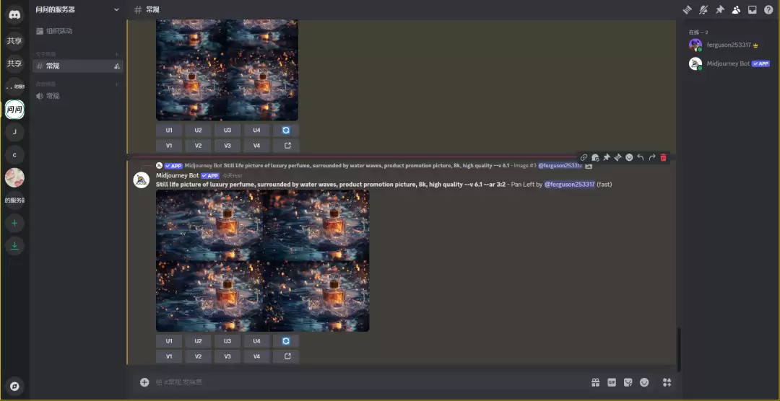Open the apps launcher in message bar

(x=667, y=382)
